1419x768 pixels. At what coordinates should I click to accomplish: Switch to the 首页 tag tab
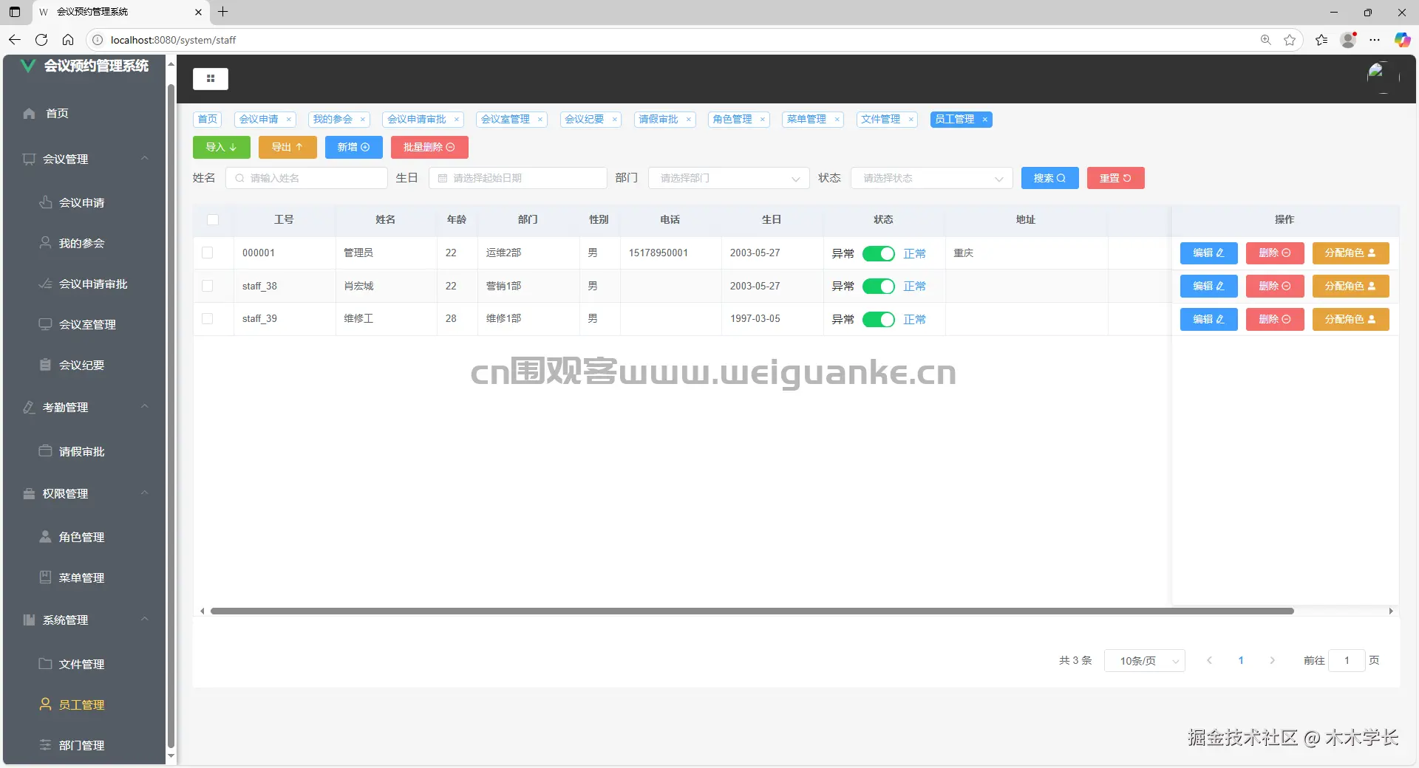pyautogui.click(x=208, y=120)
